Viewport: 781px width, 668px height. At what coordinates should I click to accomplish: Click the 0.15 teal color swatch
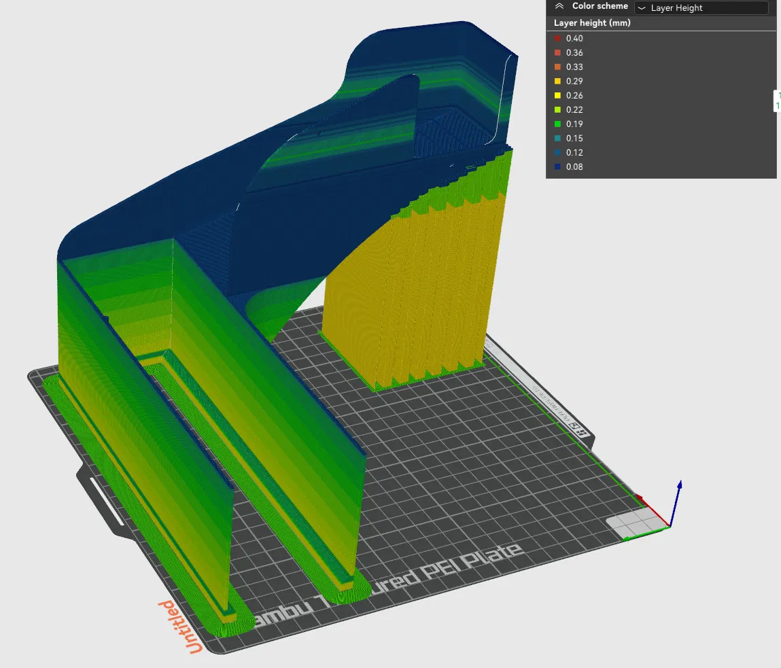[x=557, y=139]
